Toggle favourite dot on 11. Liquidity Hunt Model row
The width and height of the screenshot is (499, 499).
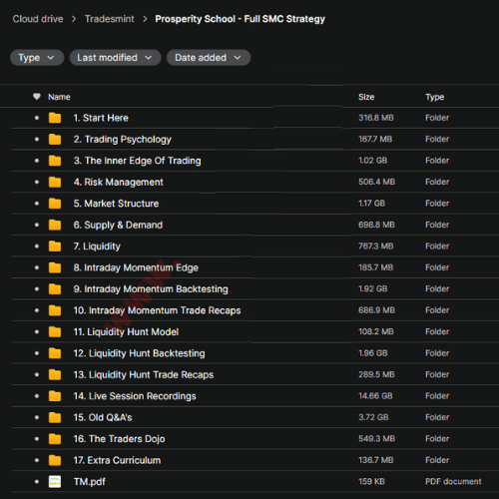pos(37,331)
